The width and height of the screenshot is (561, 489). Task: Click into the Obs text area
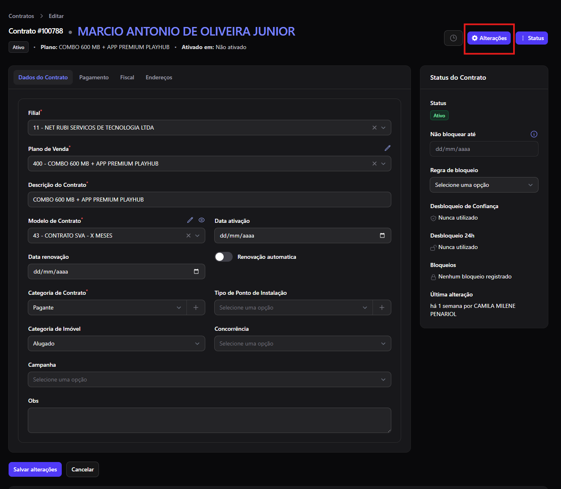tap(209, 420)
